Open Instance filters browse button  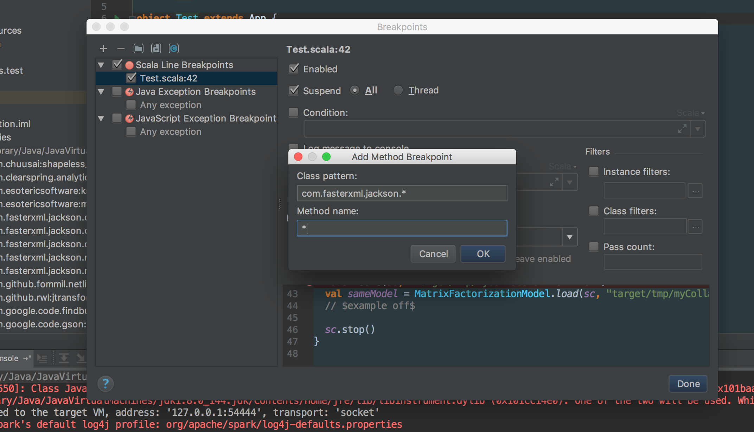pyautogui.click(x=695, y=191)
